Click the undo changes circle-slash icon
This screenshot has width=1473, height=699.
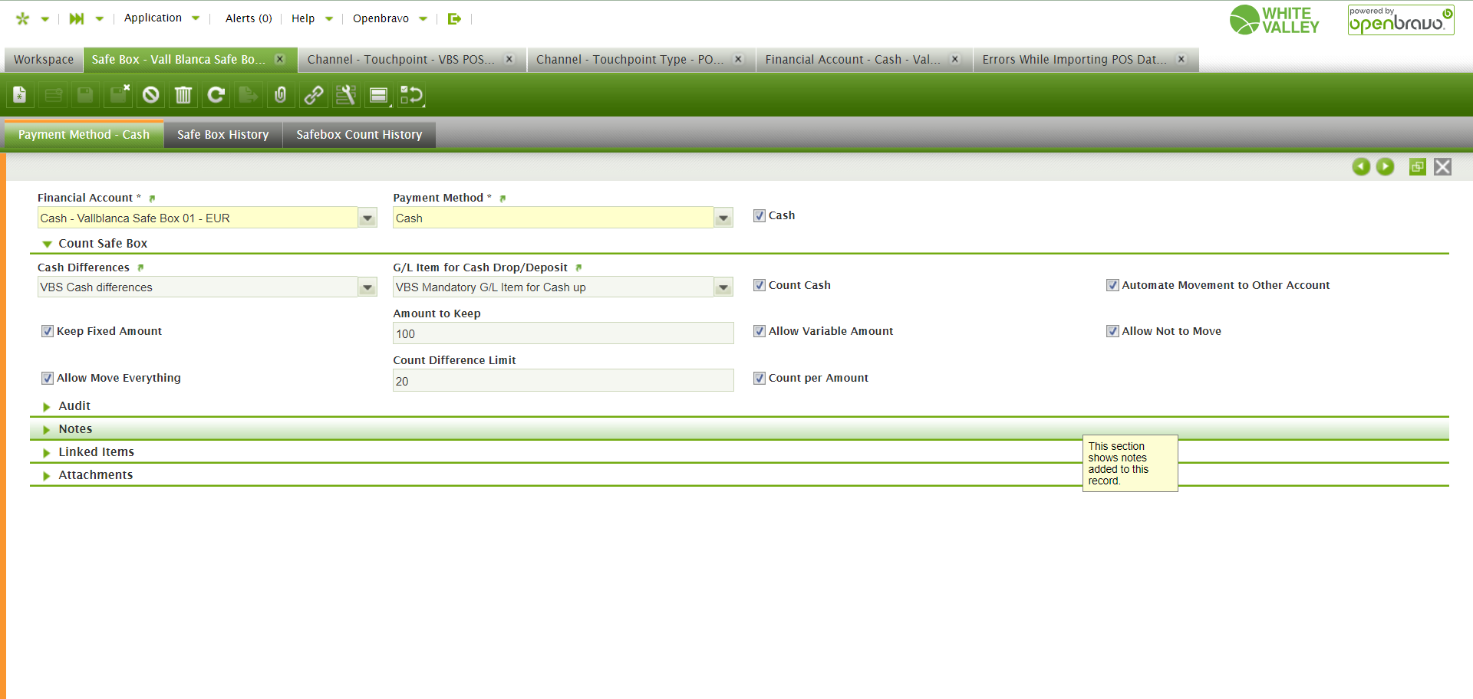[x=151, y=95]
